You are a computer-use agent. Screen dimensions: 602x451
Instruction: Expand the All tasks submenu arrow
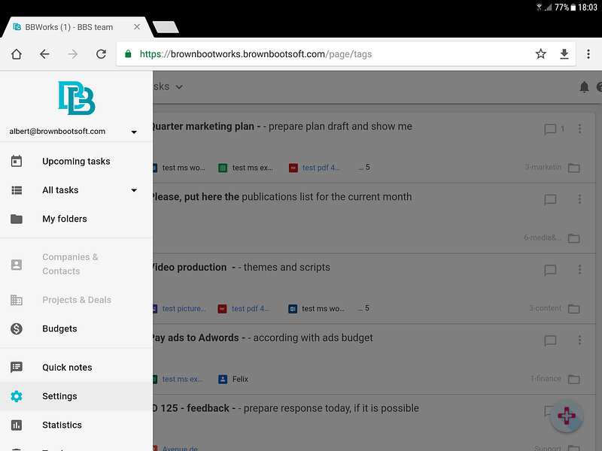click(134, 190)
